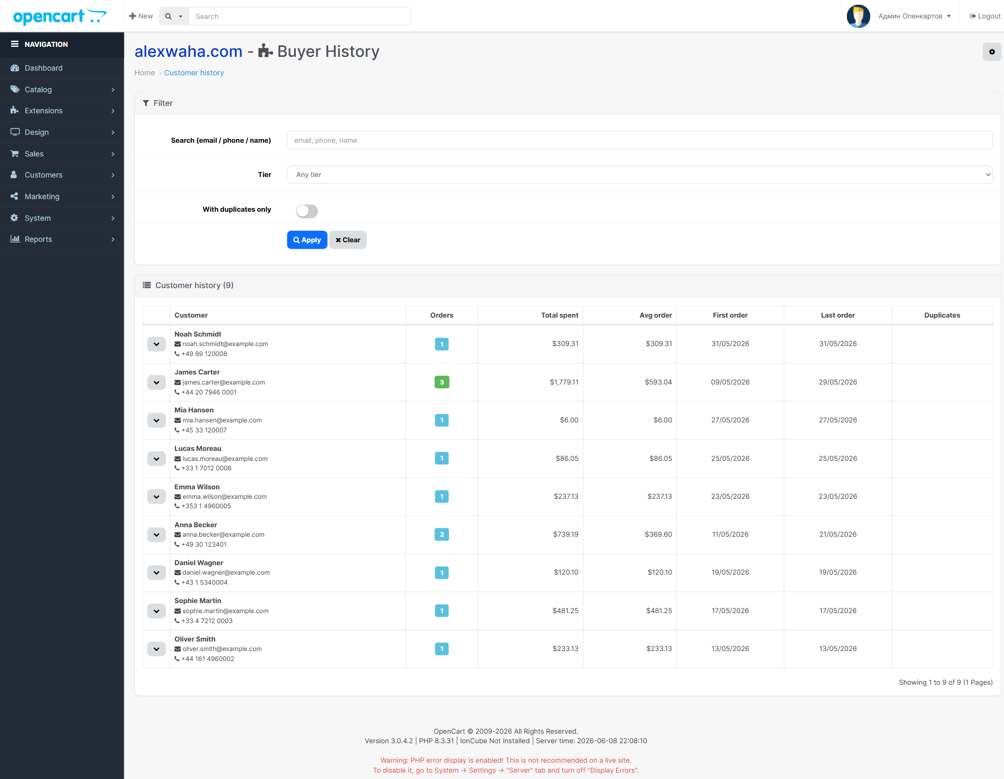Expand Oliver Smith's row details

tap(157, 649)
